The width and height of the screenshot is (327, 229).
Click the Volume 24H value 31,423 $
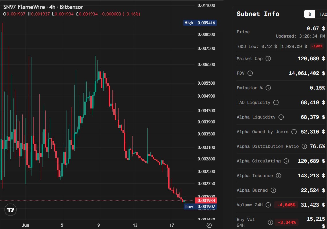click(313, 205)
